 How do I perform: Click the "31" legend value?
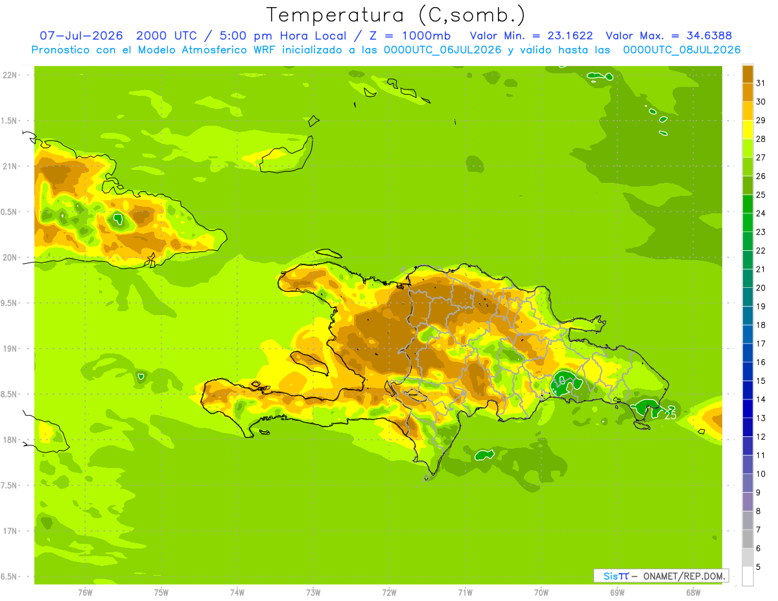761,83
